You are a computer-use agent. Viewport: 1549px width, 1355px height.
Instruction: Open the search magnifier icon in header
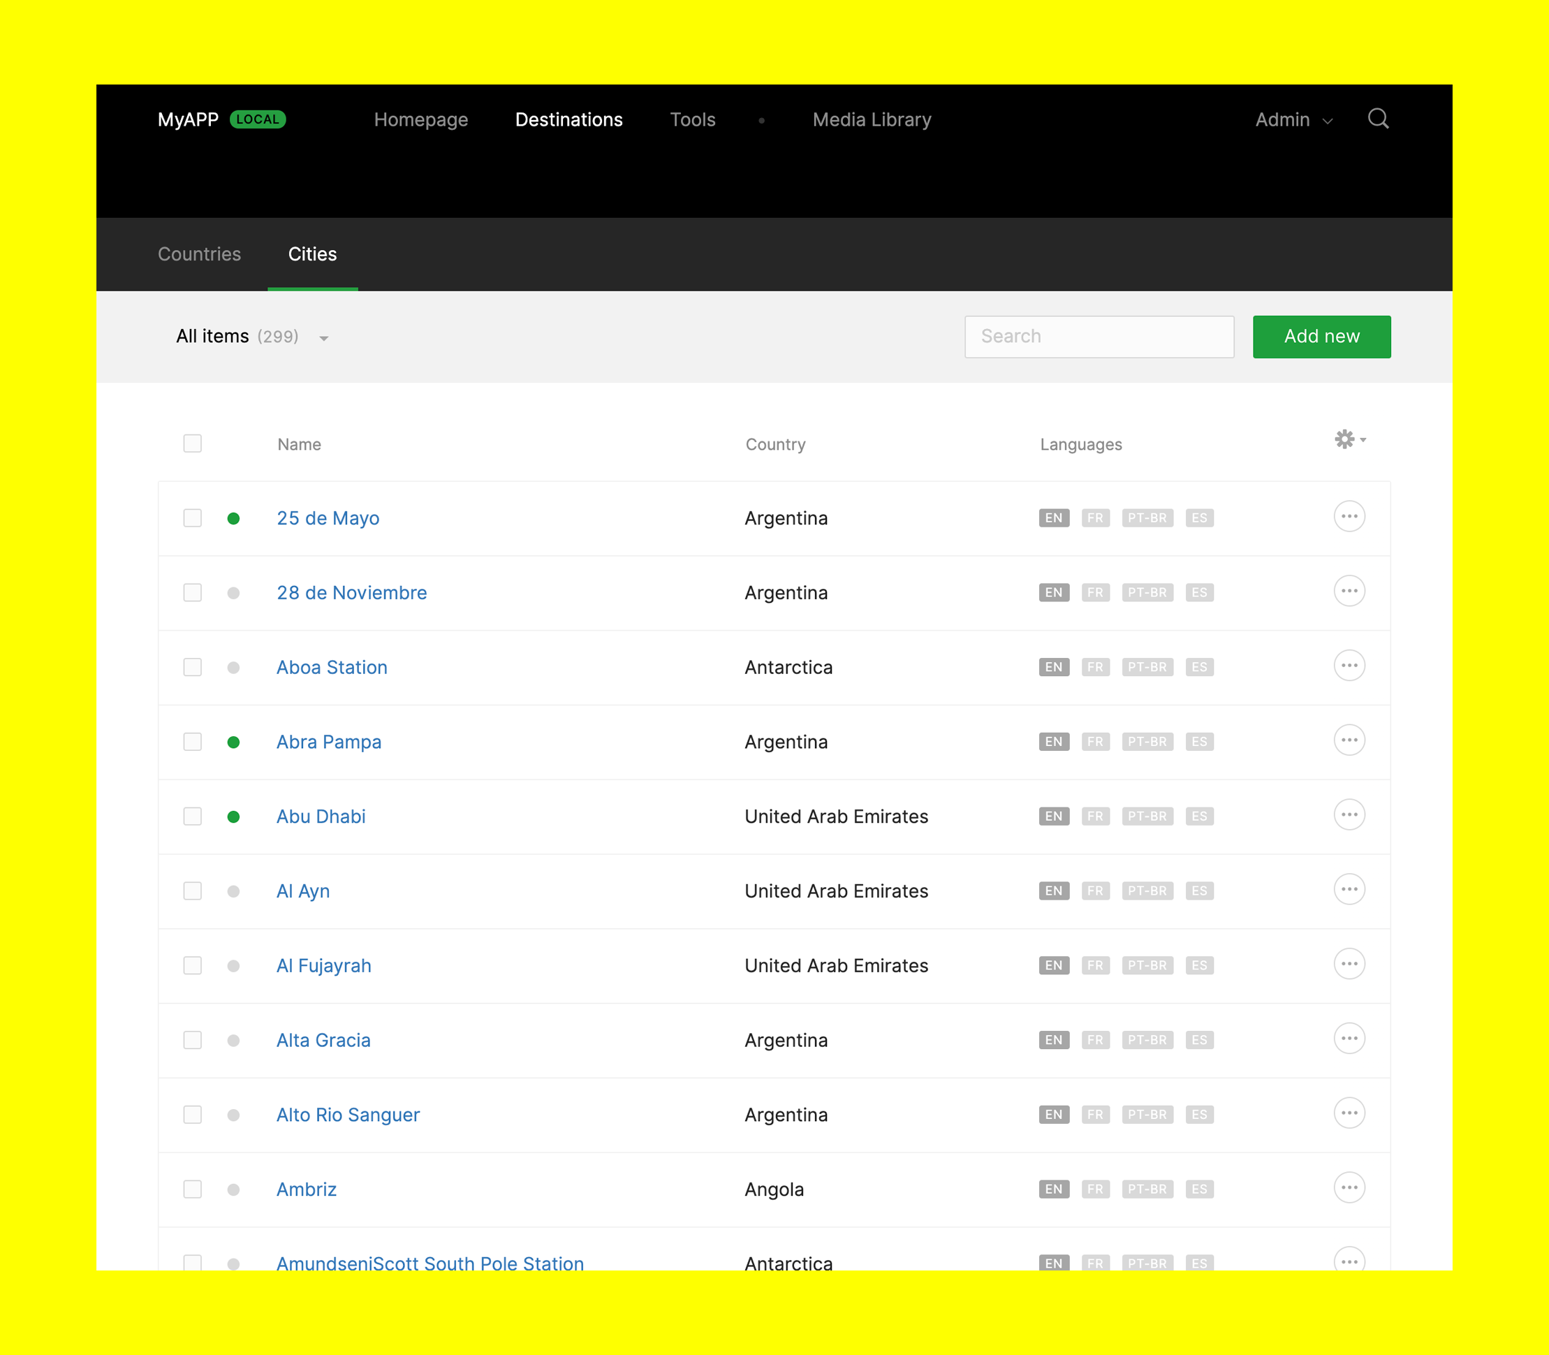click(x=1377, y=119)
